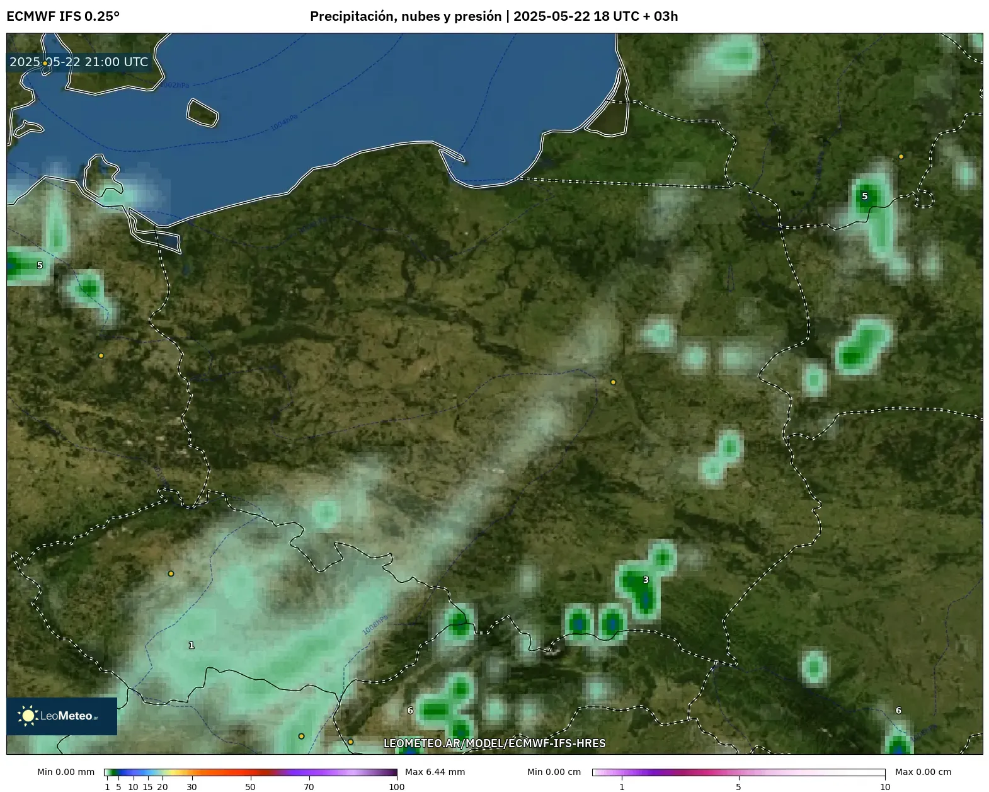Image resolution: width=989 pixels, height=792 pixels.
Task: Click the 'Min 0.00 cm' legend text
Action: [x=554, y=772]
